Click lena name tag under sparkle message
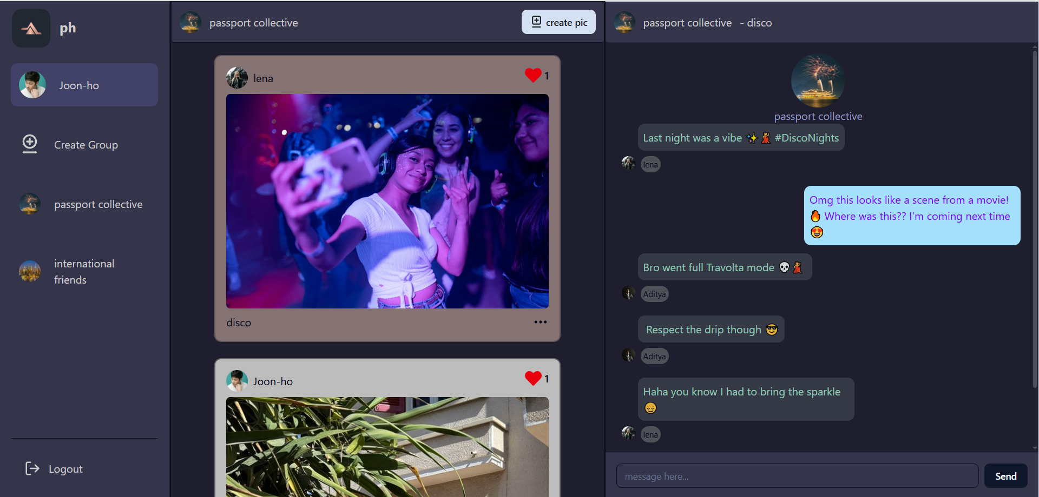Viewport: 1039px width, 497px height. [x=650, y=434]
